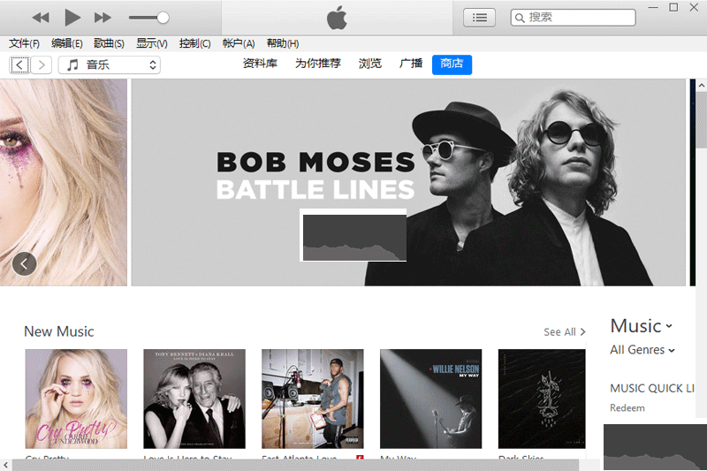Switch to the 广播 tab
Viewport: 707px width, 471px height.
tap(410, 64)
